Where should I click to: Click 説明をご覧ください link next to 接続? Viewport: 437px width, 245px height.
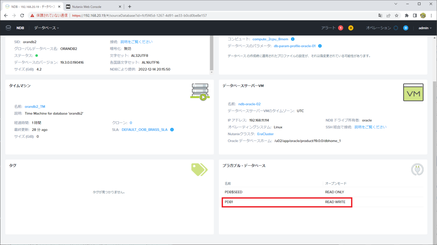[x=137, y=42]
